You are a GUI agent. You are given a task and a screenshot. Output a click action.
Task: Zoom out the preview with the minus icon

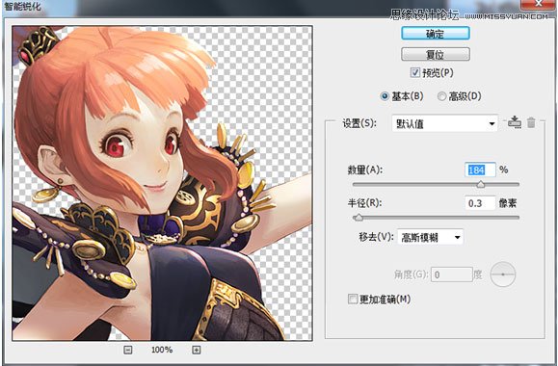coord(128,350)
